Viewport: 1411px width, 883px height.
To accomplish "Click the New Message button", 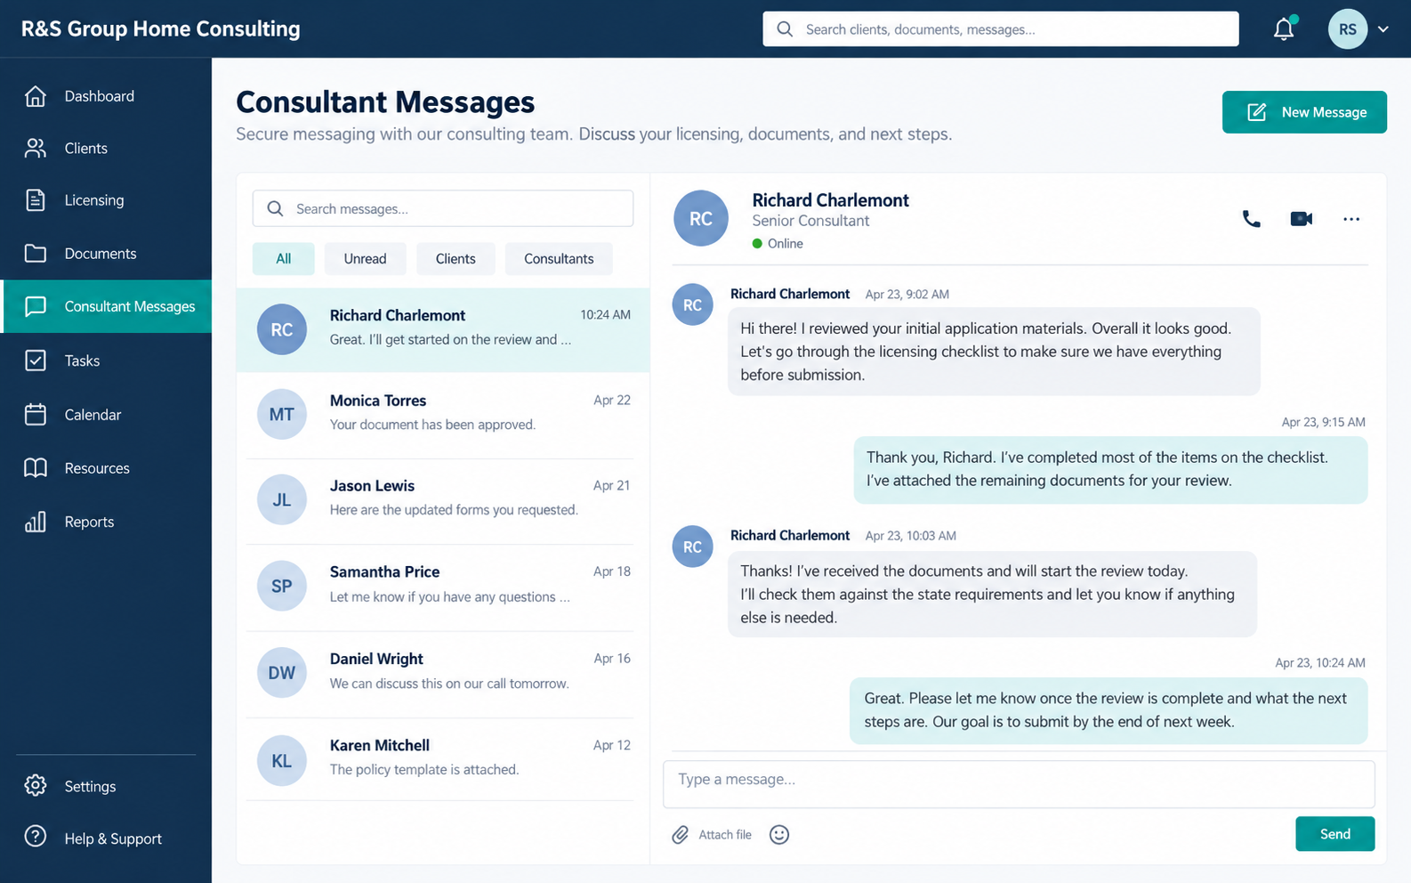I will click(1304, 112).
